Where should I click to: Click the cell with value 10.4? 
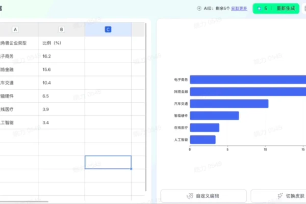[62, 83]
